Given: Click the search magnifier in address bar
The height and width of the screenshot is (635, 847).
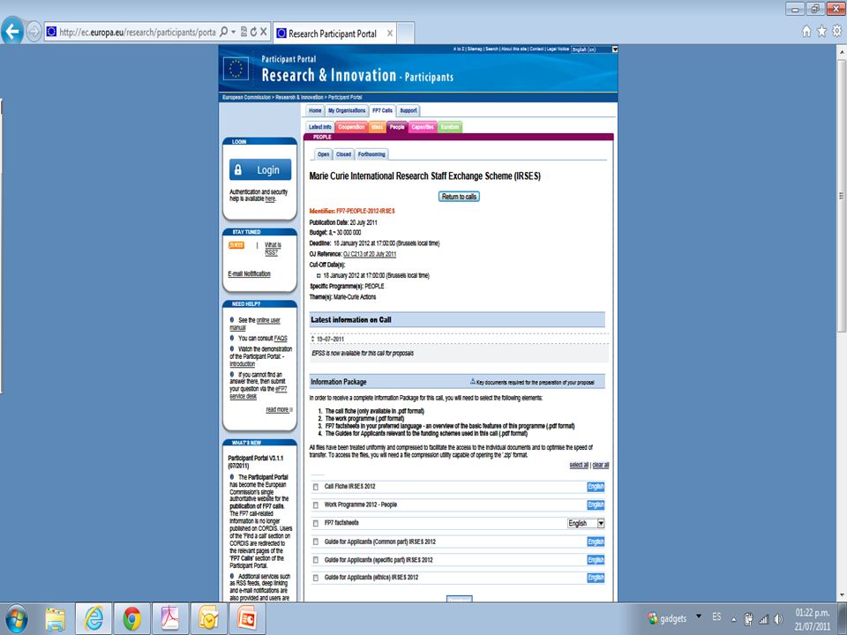Looking at the screenshot, I should coord(223,32).
